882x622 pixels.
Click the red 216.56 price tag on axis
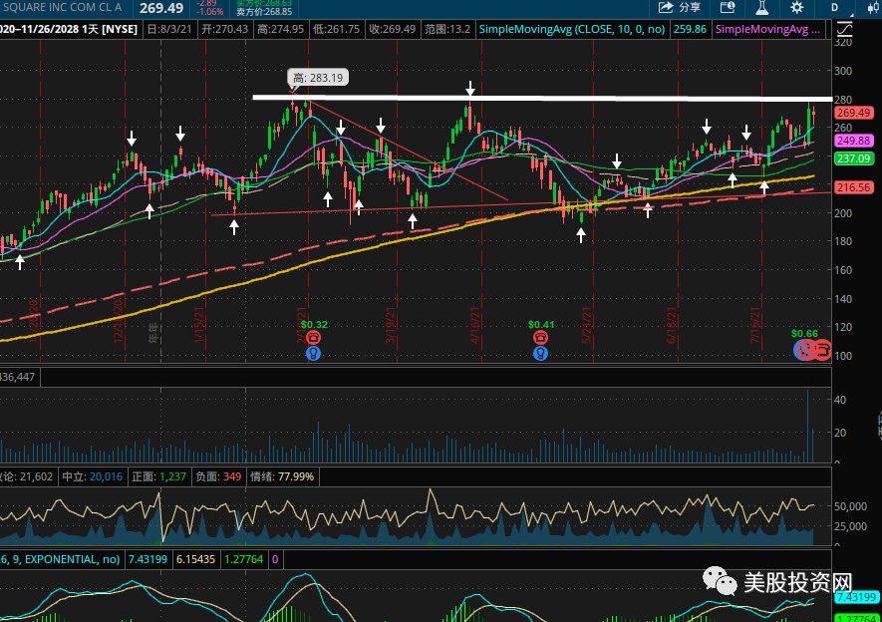(x=853, y=187)
